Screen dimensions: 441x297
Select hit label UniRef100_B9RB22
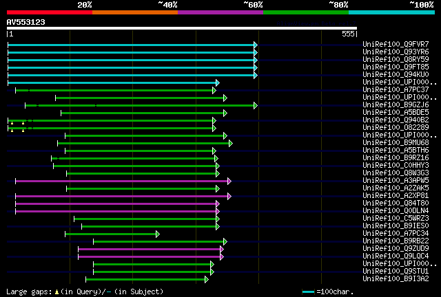[396, 241]
